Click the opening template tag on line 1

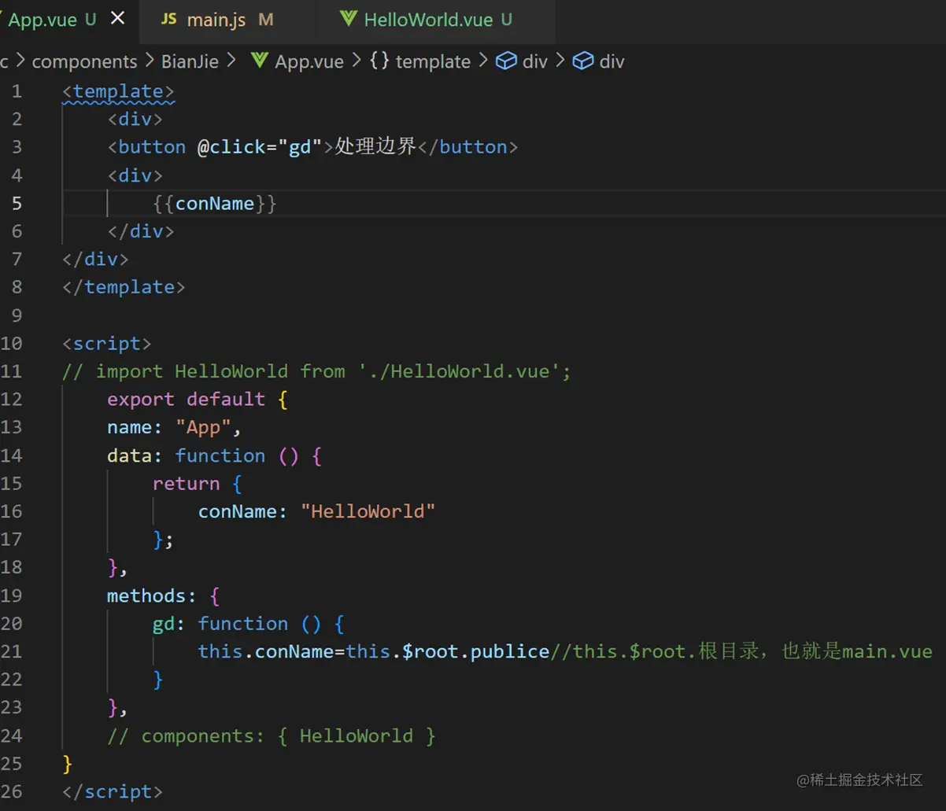(x=118, y=90)
